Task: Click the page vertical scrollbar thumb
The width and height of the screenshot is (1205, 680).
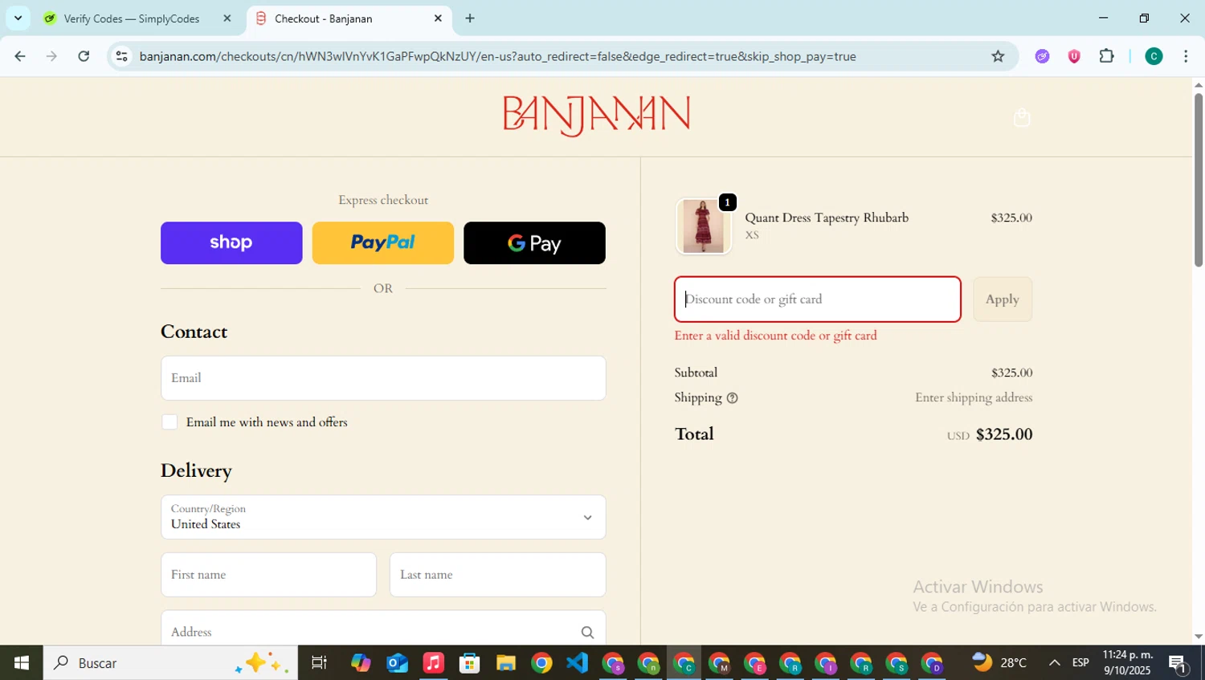Action: [1199, 180]
